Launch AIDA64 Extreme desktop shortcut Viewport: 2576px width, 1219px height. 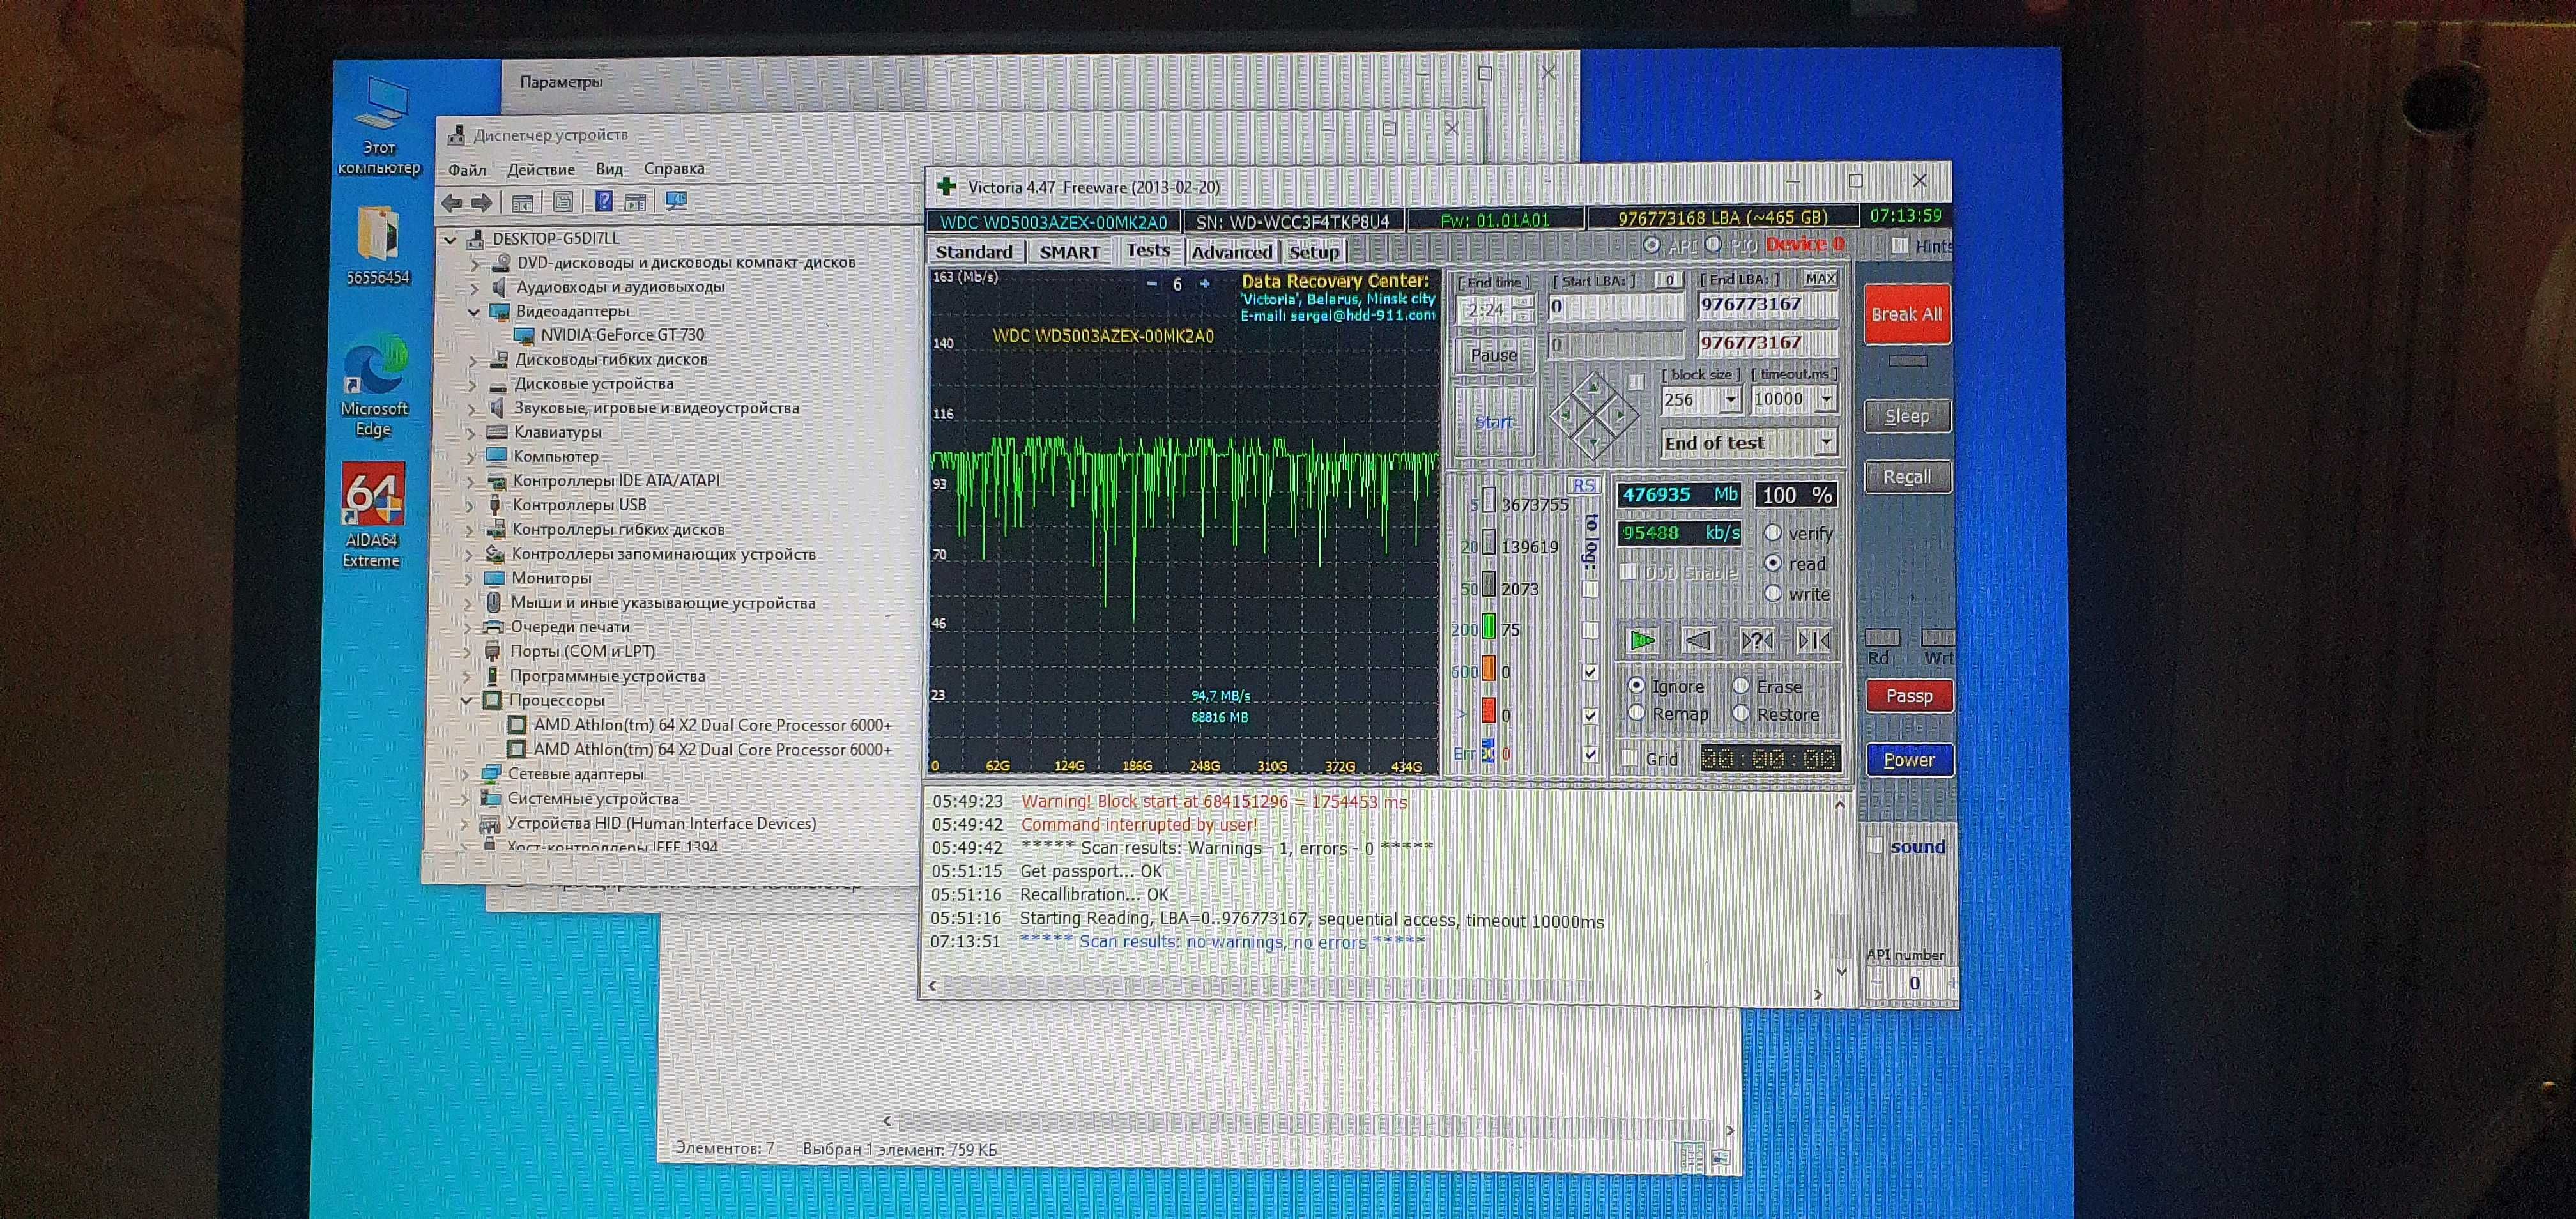click(373, 514)
